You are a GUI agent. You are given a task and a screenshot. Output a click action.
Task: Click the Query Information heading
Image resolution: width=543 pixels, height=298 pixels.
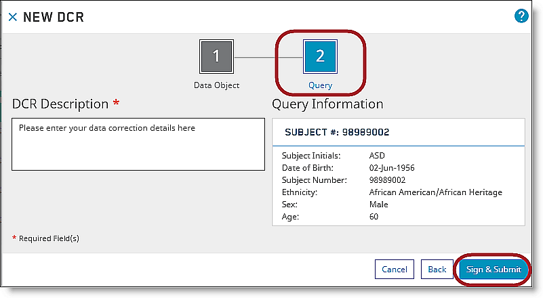pos(327,104)
